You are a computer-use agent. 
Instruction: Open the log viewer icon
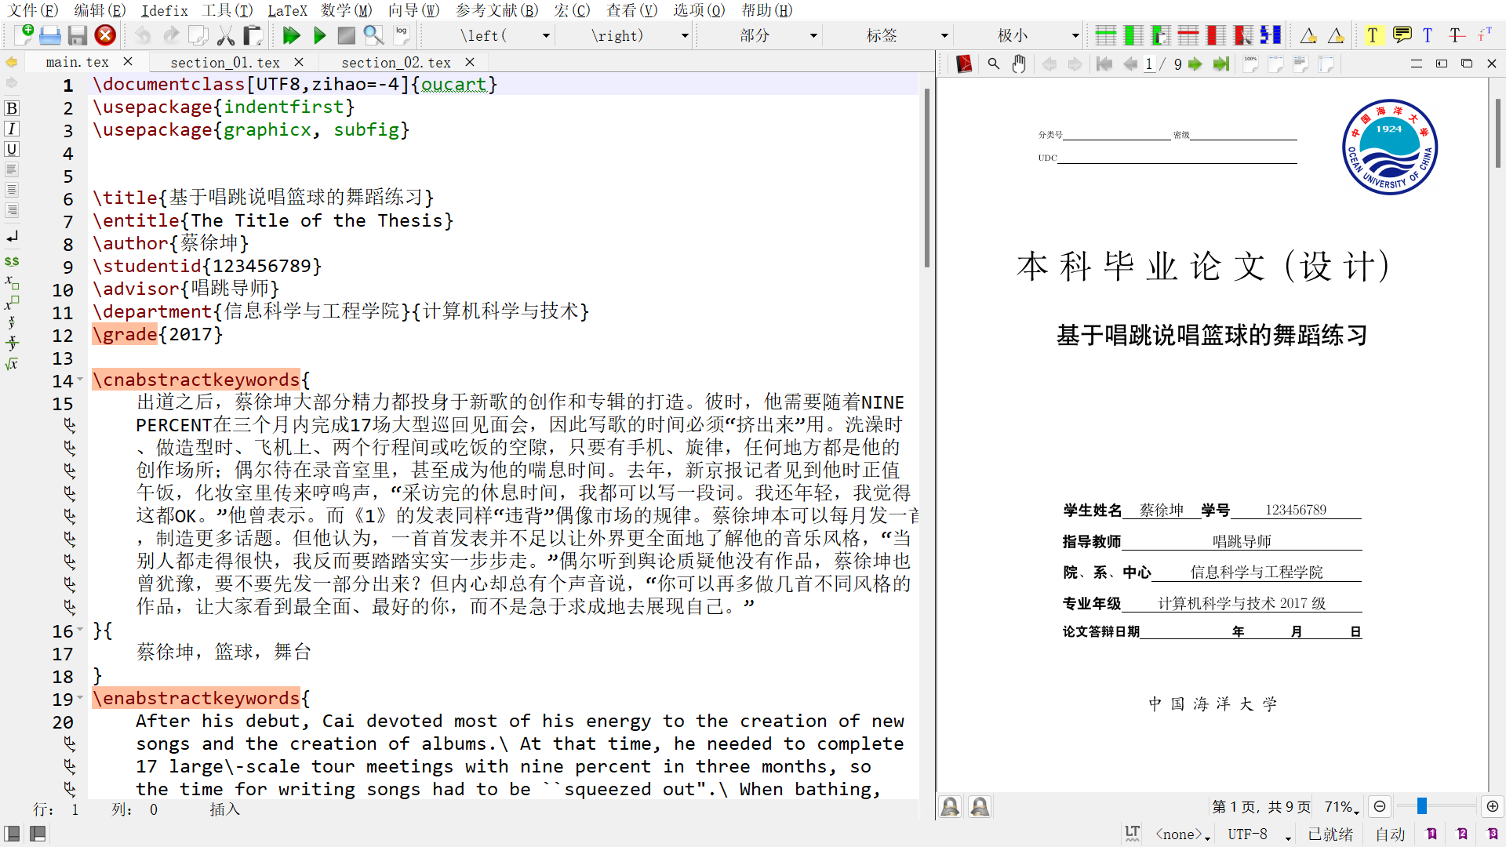pos(402,35)
